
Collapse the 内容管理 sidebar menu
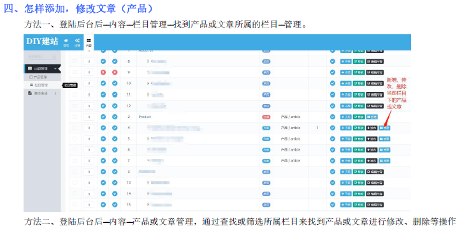coord(42,68)
